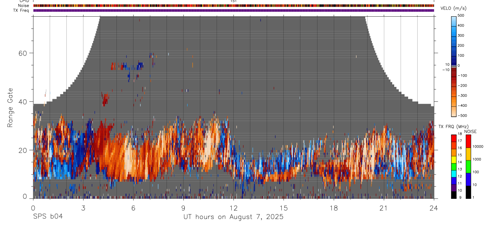Click the TX FRQ (MHz) legend title
The image size is (488, 225).
453,127
